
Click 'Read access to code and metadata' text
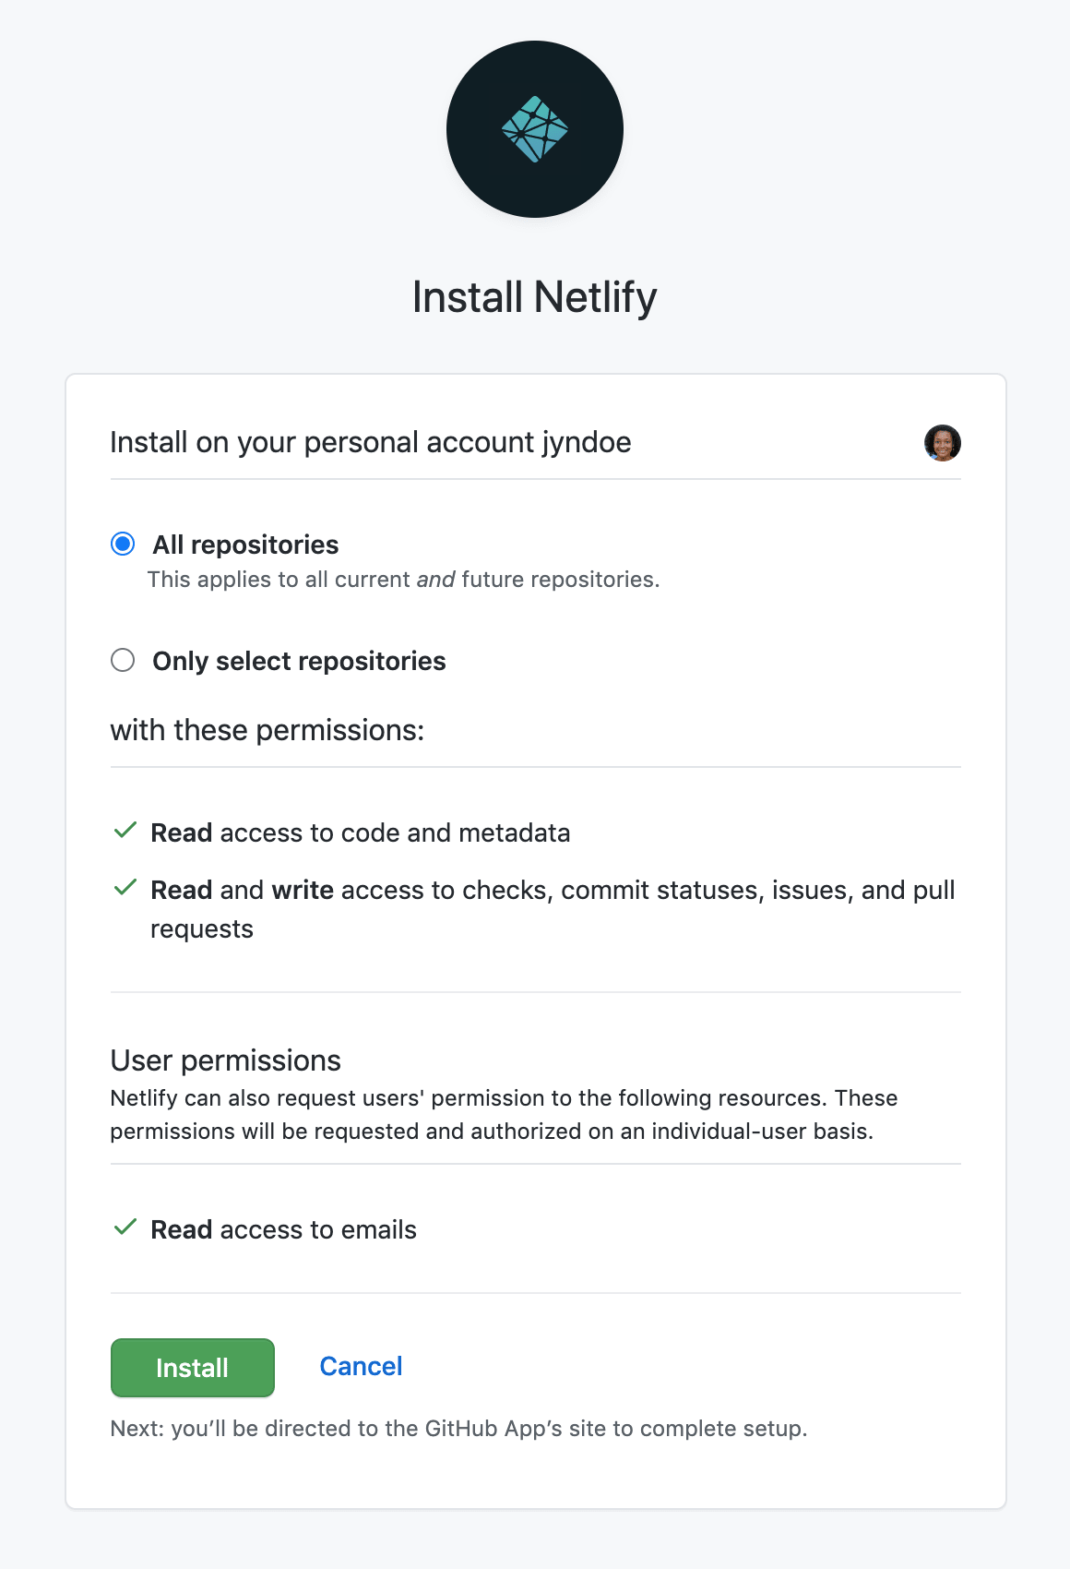tap(361, 832)
